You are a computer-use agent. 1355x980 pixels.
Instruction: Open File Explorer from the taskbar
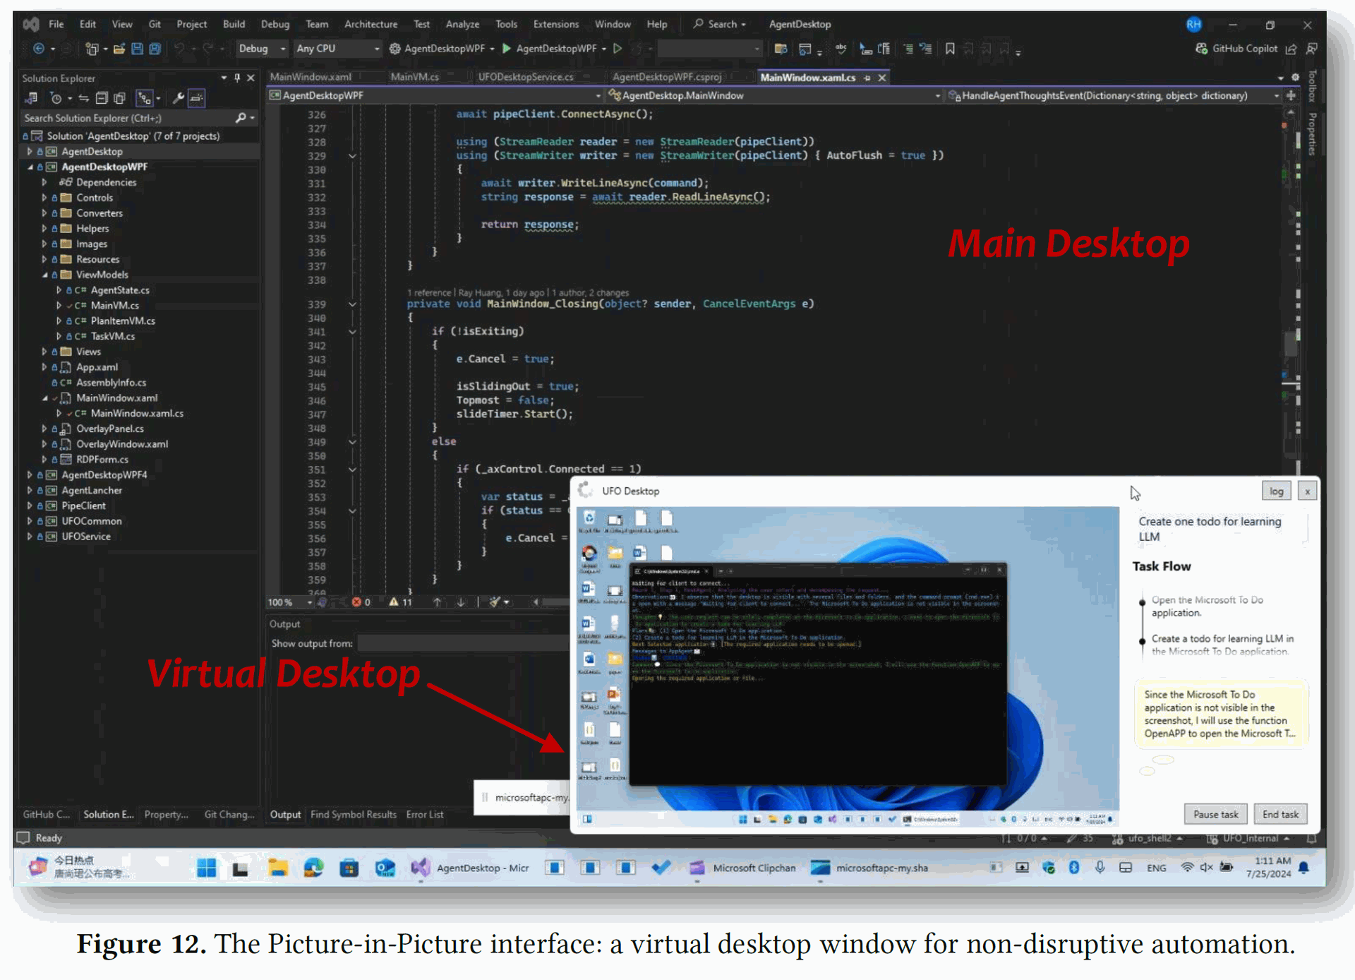277,868
